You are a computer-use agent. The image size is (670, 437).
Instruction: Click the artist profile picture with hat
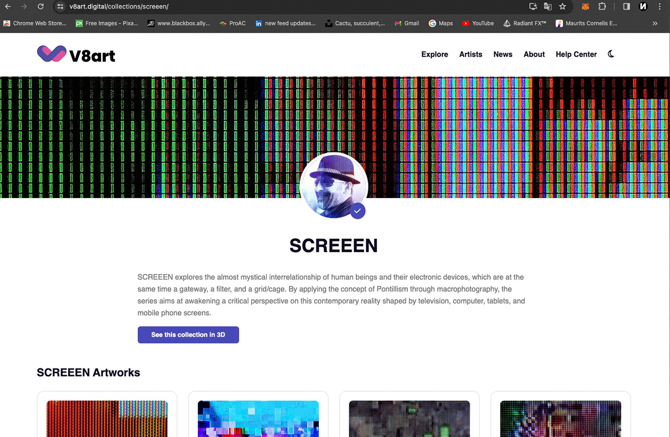pos(334,185)
